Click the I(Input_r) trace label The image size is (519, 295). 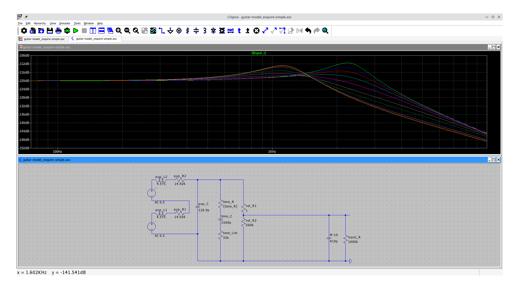[259, 53]
